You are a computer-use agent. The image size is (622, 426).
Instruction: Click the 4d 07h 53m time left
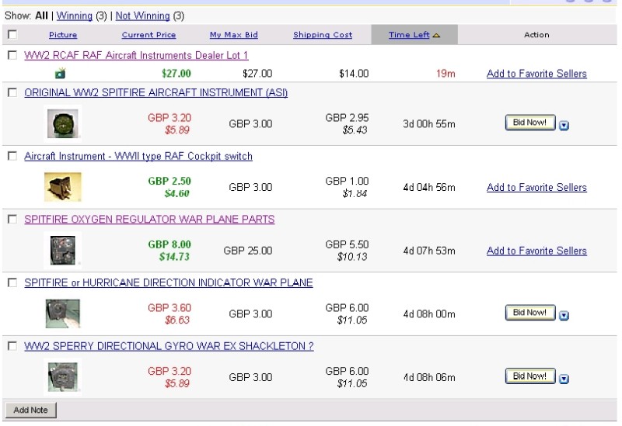[429, 251]
